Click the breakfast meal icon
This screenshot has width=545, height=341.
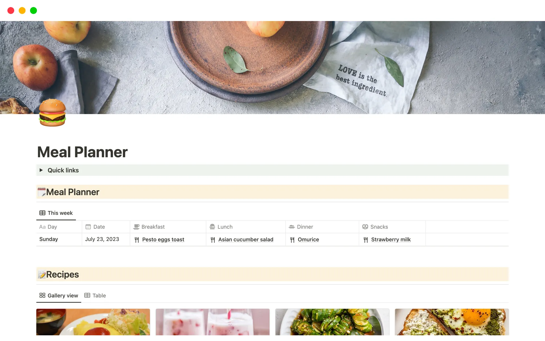[x=137, y=239]
